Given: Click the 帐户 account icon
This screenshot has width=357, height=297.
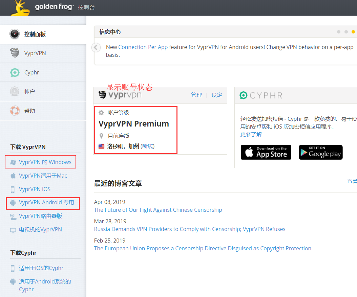Looking at the screenshot, I should pyautogui.click(x=14, y=91).
